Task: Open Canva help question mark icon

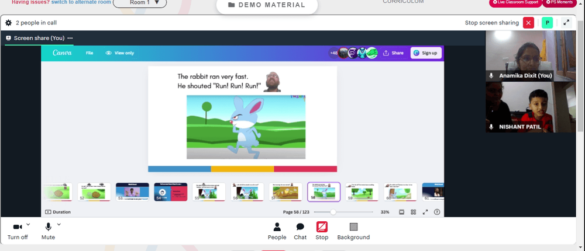Action: tap(437, 212)
